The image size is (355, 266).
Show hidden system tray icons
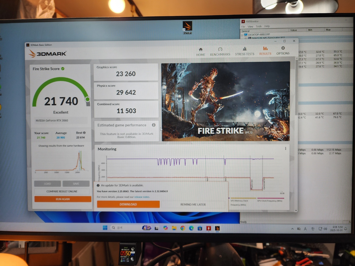point(292,229)
